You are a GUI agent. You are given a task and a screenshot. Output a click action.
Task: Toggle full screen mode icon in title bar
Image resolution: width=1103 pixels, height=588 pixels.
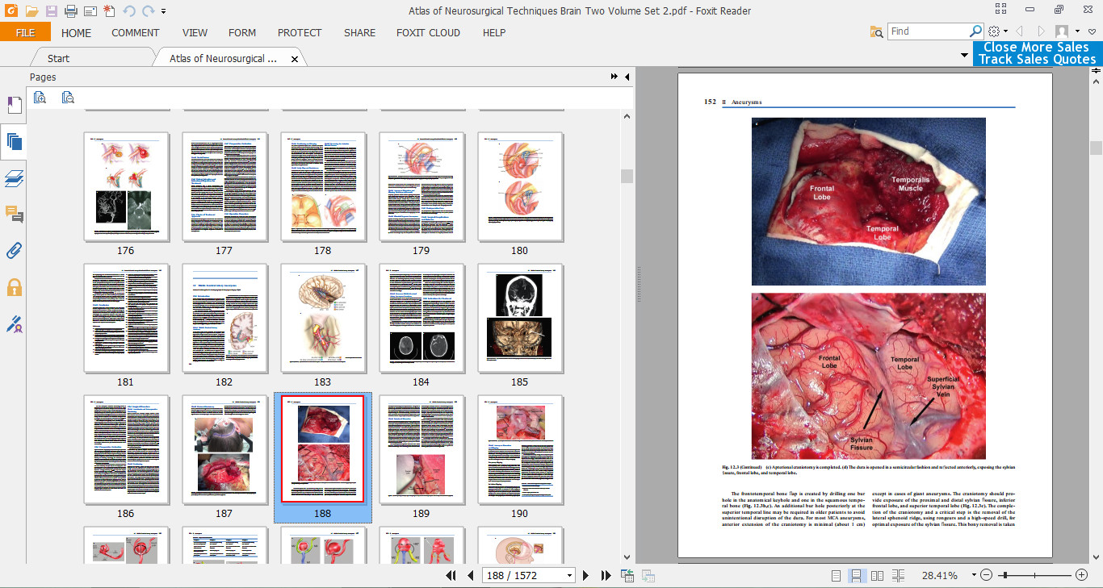click(1001, 10)
